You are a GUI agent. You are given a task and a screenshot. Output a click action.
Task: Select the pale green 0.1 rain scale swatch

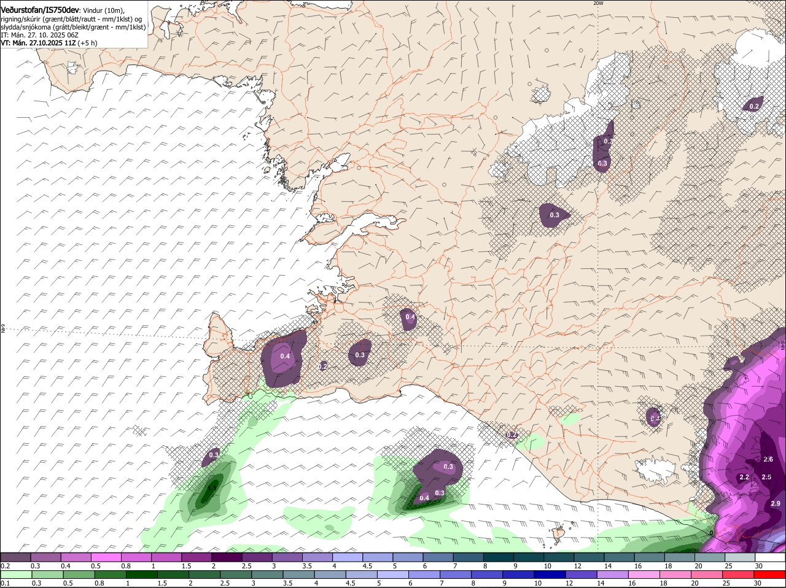(x=15, y=574)
